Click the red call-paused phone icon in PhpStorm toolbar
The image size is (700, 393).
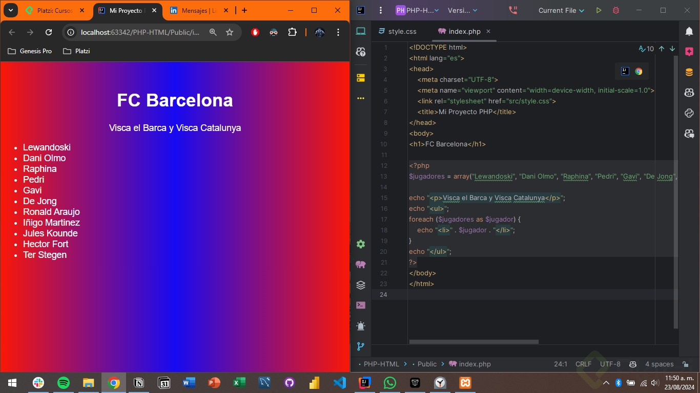click(513, 10)
